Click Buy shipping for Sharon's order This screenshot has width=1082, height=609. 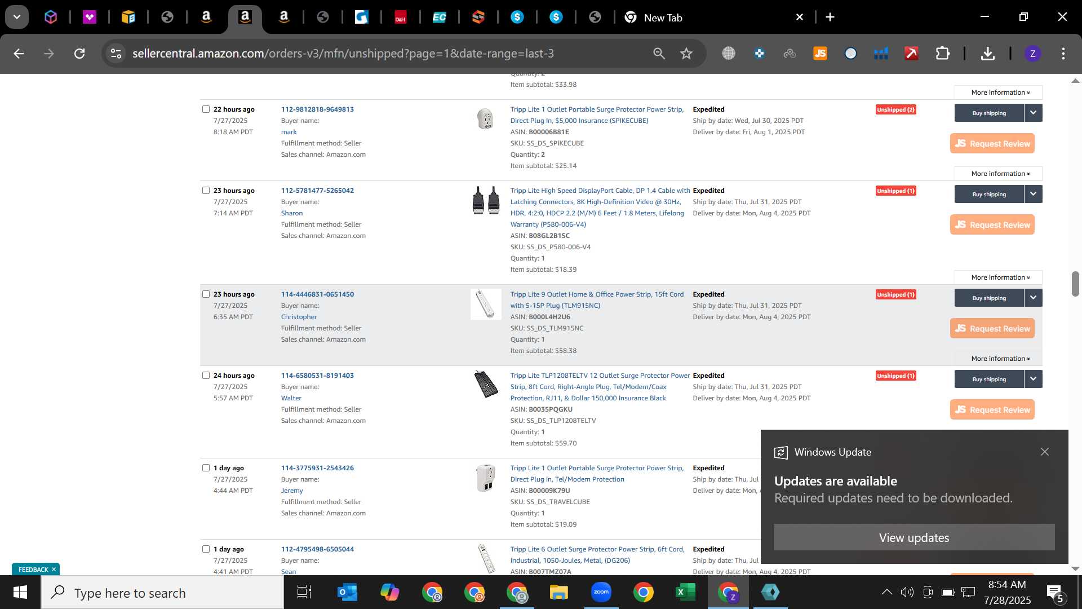tap(989, 194)
